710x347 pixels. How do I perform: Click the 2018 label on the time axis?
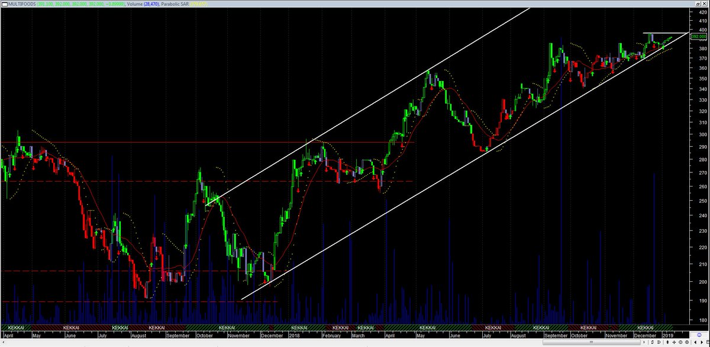[x=295, y=335]
